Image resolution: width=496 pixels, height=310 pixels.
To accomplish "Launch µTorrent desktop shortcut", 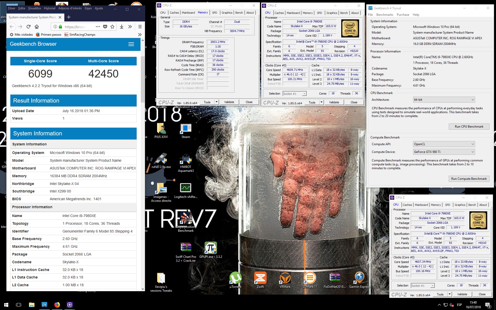I will (x=235, y=280).
